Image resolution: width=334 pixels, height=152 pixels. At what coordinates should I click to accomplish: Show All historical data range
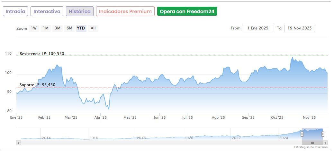coord(93,28)
